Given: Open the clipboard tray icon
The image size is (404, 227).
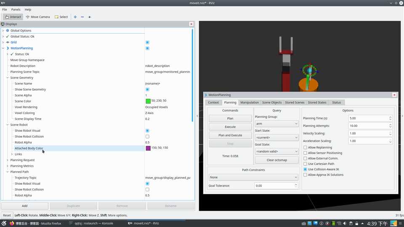Looking at the screenshot, I should [x=351, y=223].
